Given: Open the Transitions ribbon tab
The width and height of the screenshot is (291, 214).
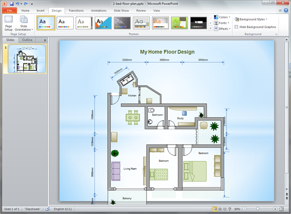Looking at the screenshot, I should 76,10.
